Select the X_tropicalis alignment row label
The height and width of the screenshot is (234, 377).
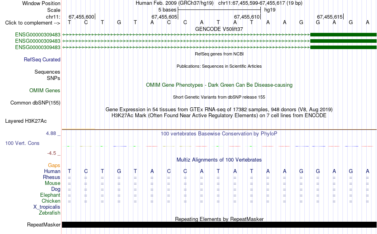[47, 207]
